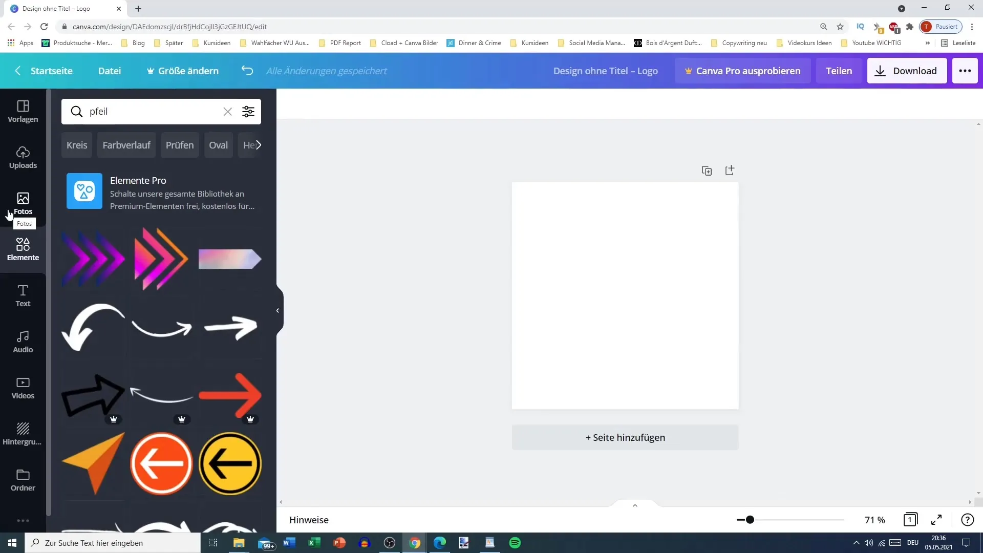
Task: Open the Datei menu
Action: click(110, 70)
